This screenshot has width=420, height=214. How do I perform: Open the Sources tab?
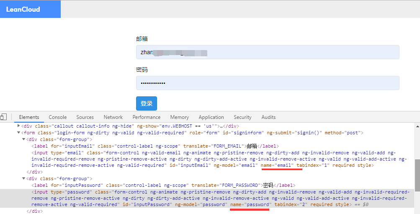[85, 117]
